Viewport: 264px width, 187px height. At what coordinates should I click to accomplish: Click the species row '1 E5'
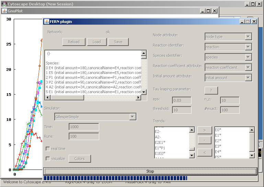point(93,73)
